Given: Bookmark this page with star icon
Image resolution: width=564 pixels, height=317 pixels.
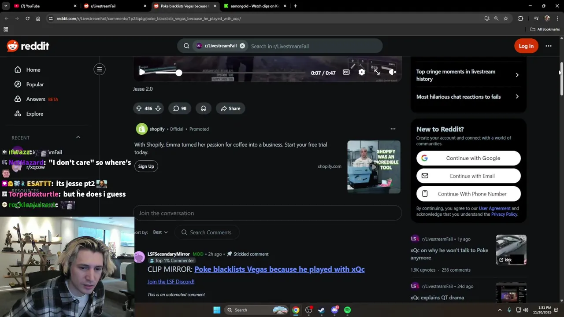Looking at the screenshot, I should coord(506,18).
